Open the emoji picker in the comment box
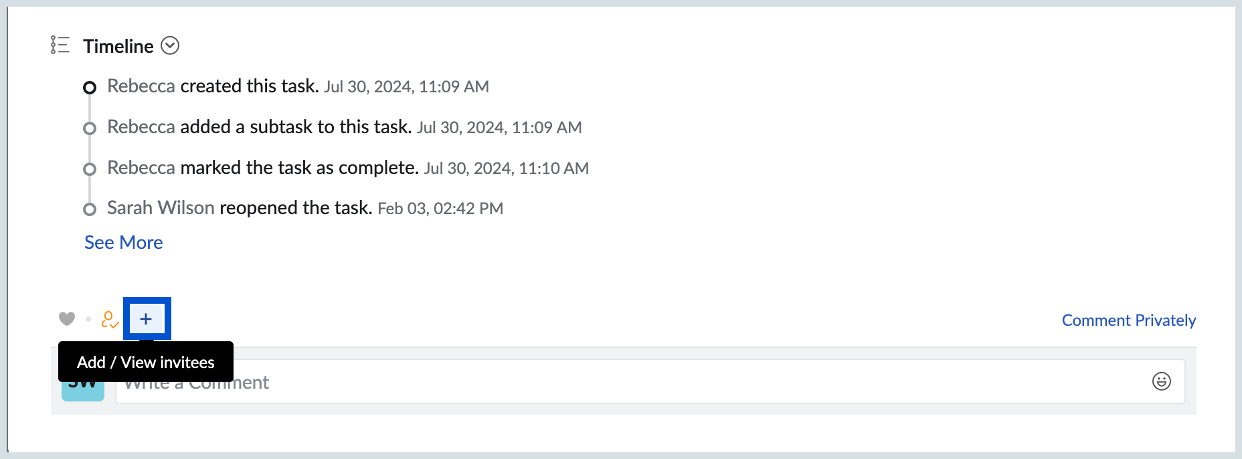The height and width of the screenshot is (459, 1242). coord(1162,381)
